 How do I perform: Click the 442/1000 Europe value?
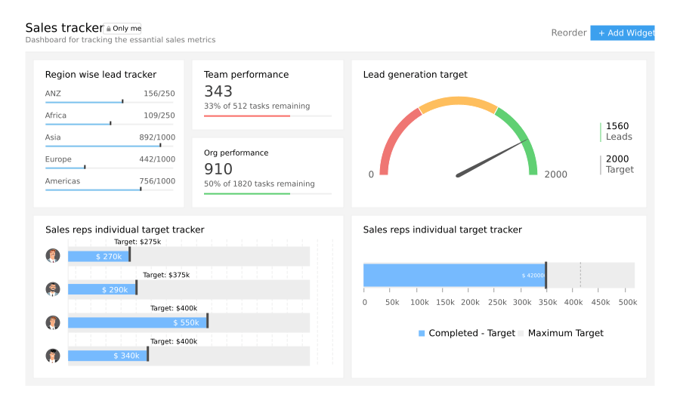[157, 159]
